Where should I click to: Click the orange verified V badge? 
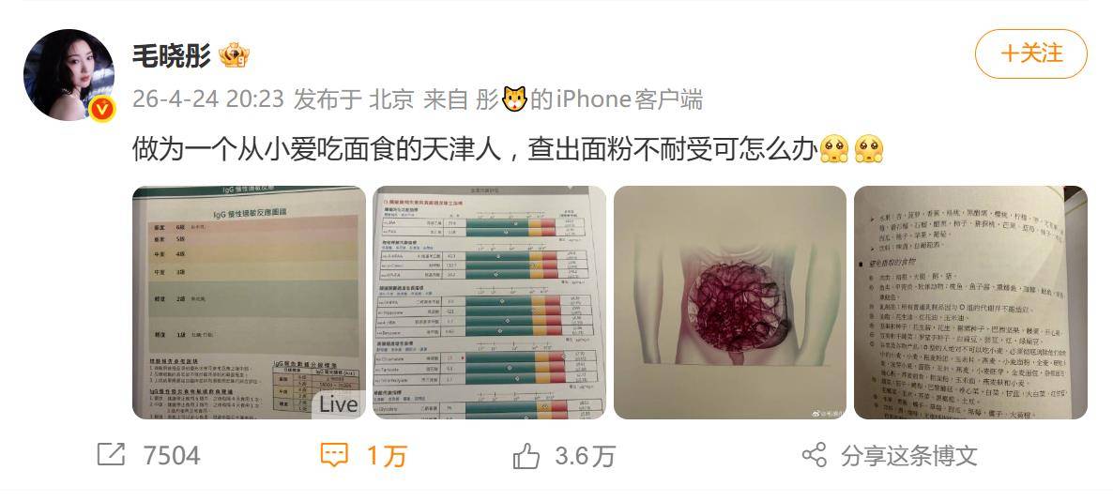(101, 109)
